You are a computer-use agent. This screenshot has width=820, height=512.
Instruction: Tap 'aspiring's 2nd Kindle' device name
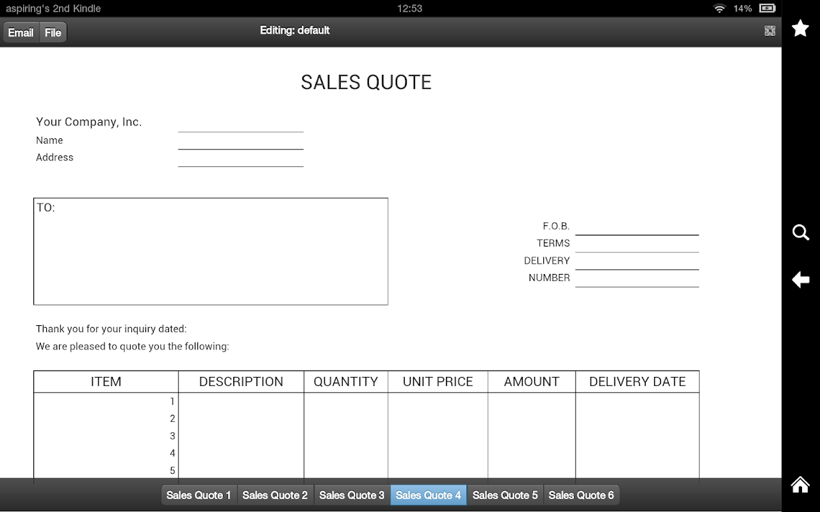point(53,8)
